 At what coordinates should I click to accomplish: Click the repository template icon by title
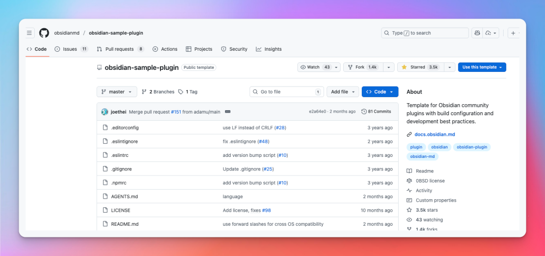[99, 67]
